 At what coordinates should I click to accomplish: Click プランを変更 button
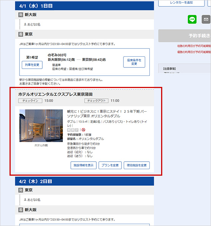(110, 165)
